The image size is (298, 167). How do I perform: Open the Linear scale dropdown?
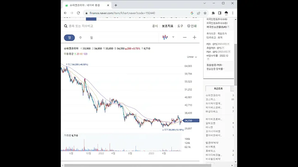click(x=192, y=57)
